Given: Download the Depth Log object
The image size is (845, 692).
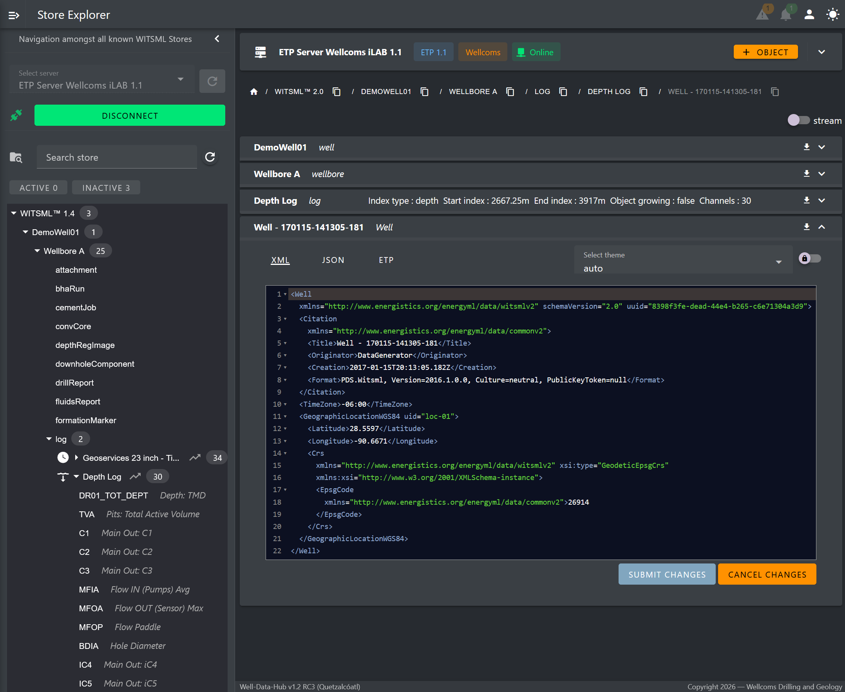Looking at the screenshot, I should point(806,201).
